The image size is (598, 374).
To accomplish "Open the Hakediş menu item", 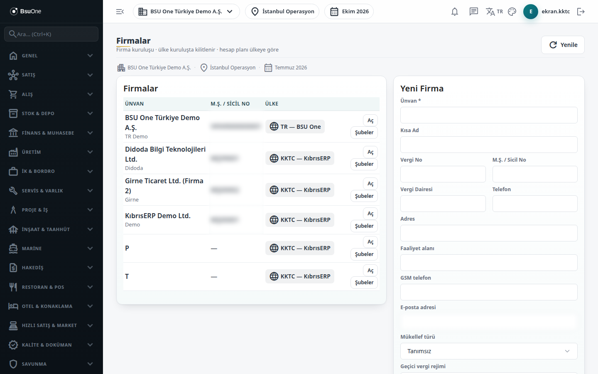I will pos(51,268).
